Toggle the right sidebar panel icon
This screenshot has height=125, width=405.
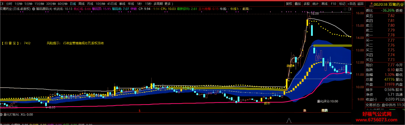350,9
